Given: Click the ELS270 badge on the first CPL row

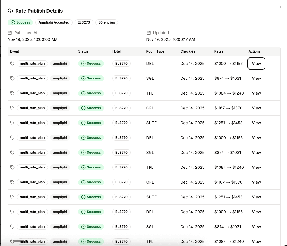Looking at the screenshot, I should [x=121, y=108].
